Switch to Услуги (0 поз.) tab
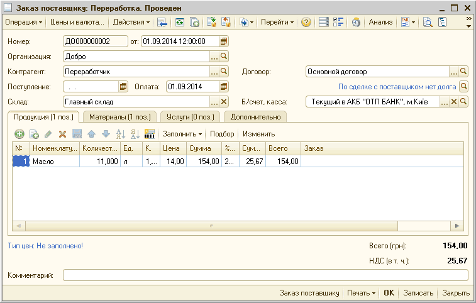Screen dimensions: 476x303 [191, 117]
